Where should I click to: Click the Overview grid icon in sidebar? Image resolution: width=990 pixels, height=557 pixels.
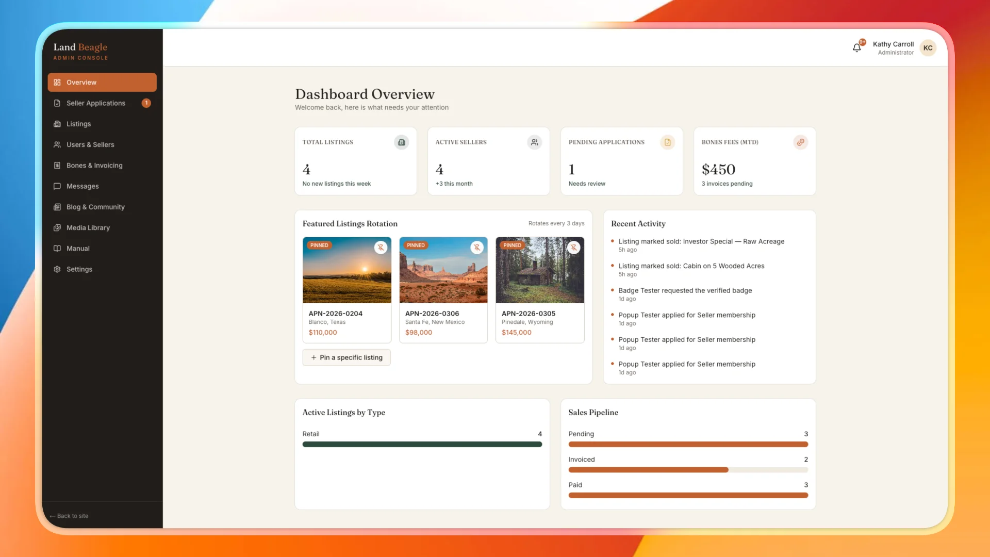(x=57, y=83)
